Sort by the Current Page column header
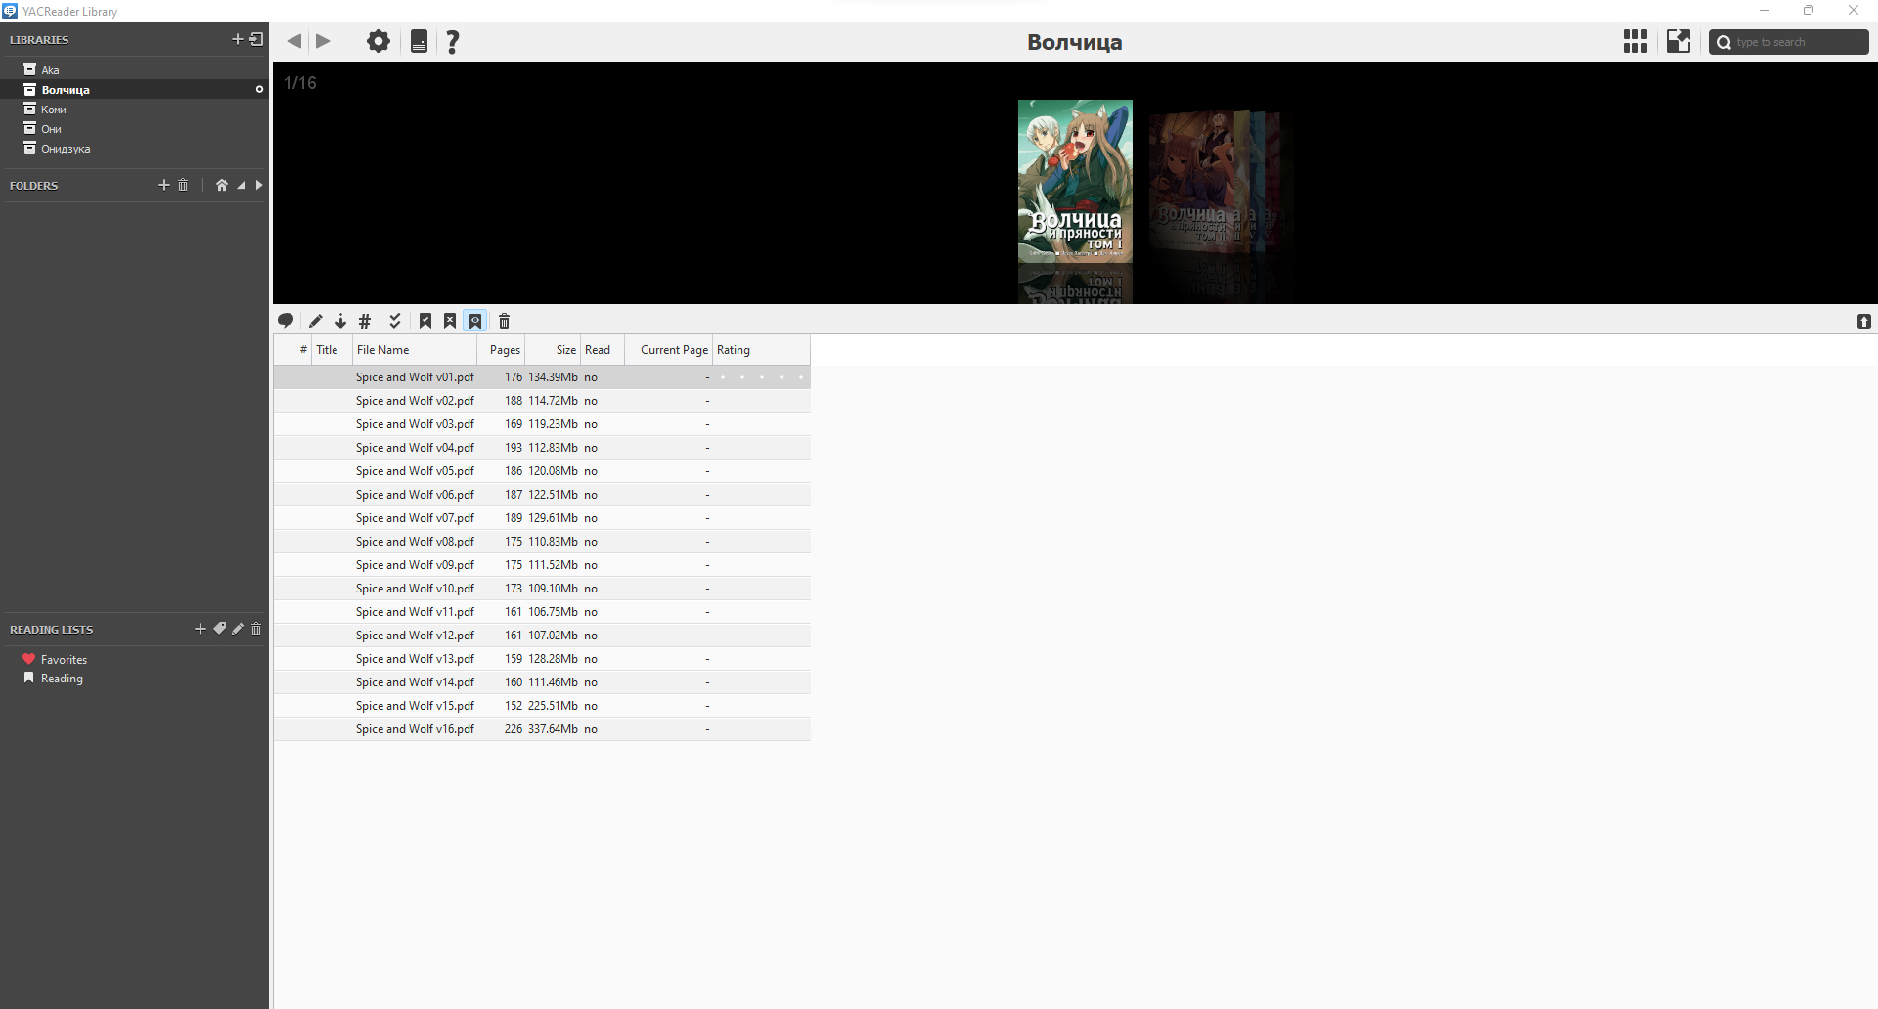This screenshot has height=1009, width=1878. pyautogui.click(x=669, y=350)
